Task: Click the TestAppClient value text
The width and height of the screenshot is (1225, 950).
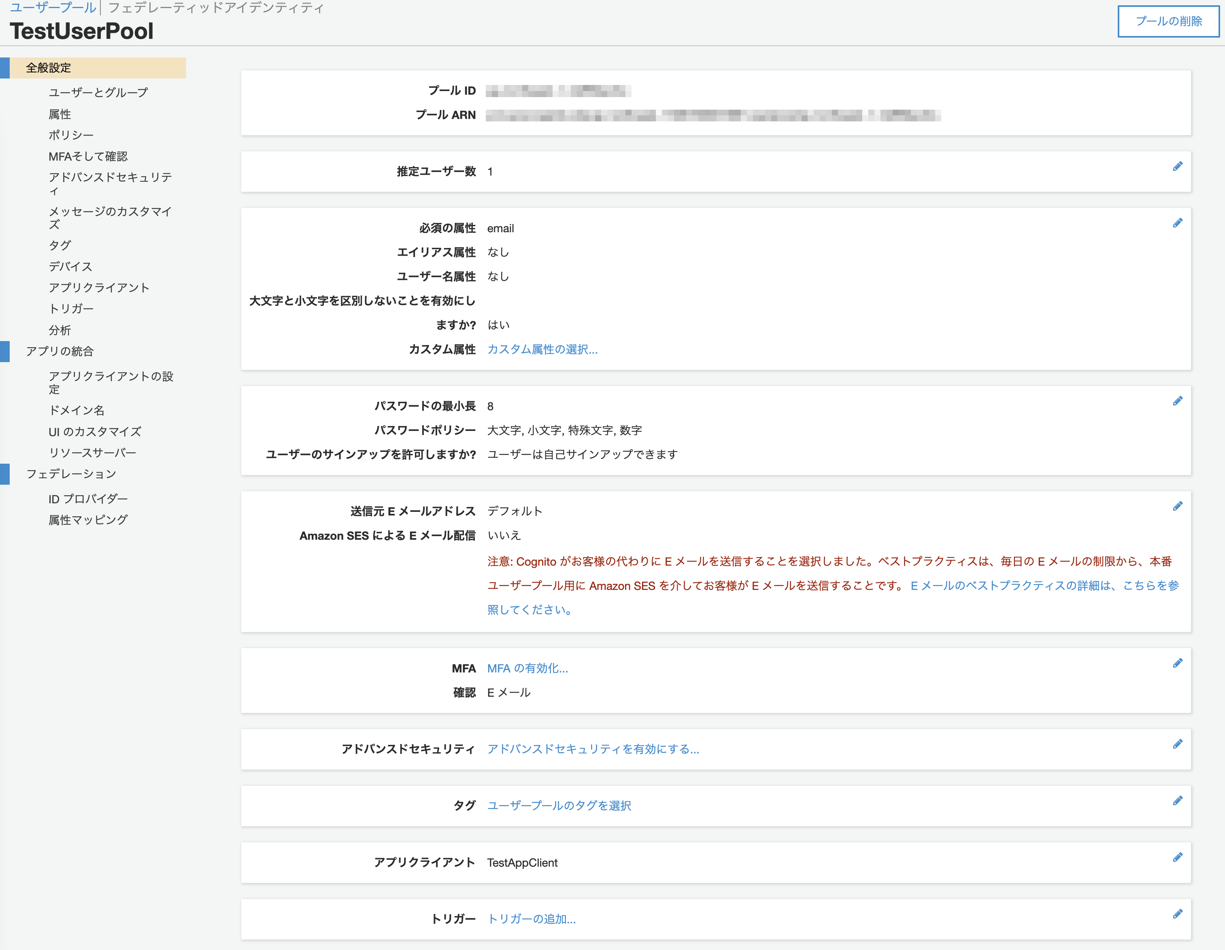Action: pyautogui.click(x=522, y=863)
